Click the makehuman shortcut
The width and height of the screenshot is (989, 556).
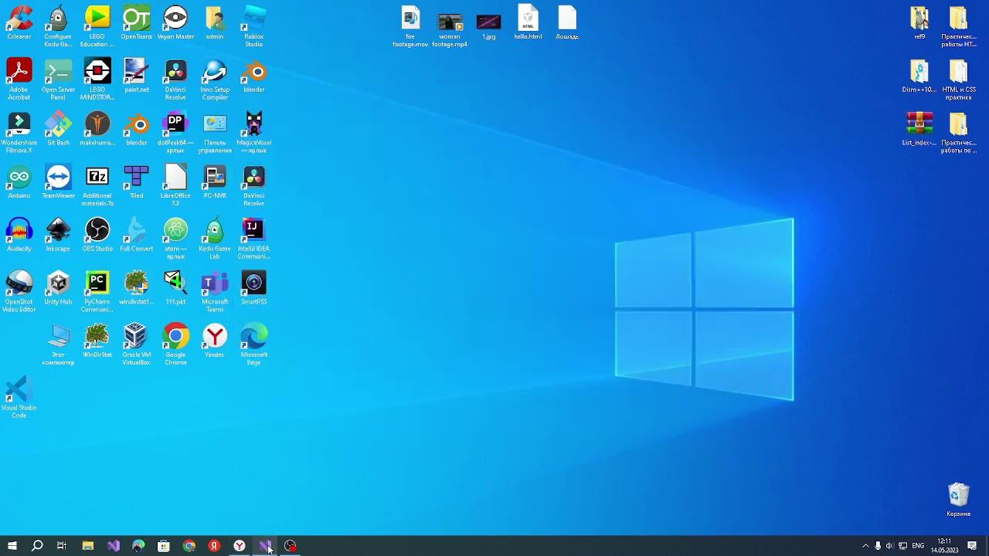point(97,129)
